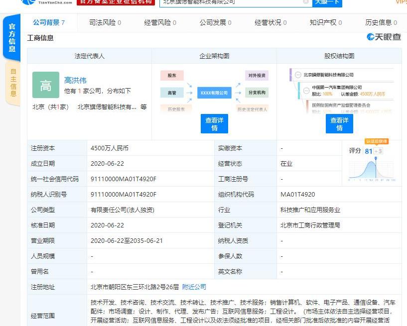
Task: Click the 经营状态 value 在业
Action: pyautogui.click(x=286, y=164)
